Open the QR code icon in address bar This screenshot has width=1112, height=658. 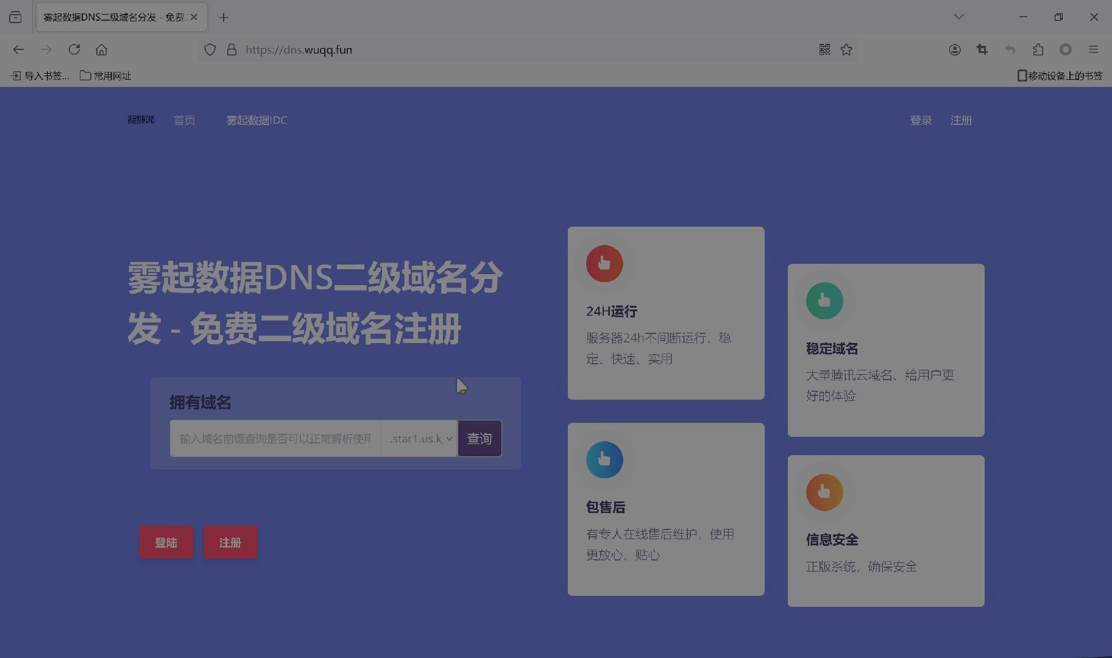tap(824, 49)
